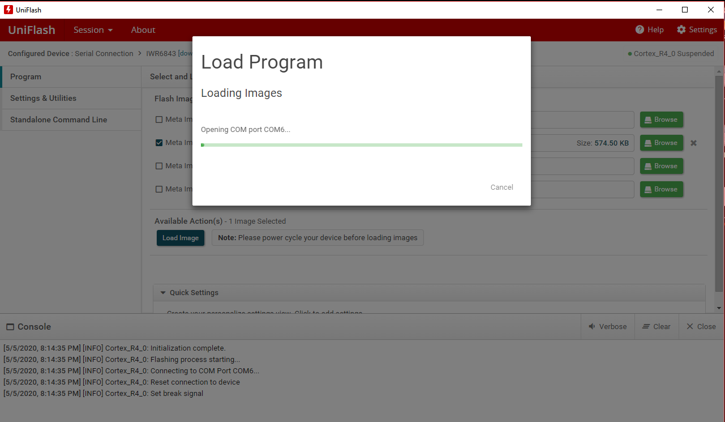Click the Console panel window icon

tap(10, 327)
